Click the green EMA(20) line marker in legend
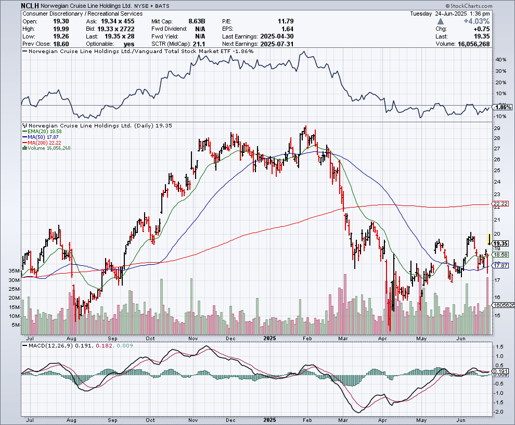Screen dimensions: 515x425 pos(25,131)
